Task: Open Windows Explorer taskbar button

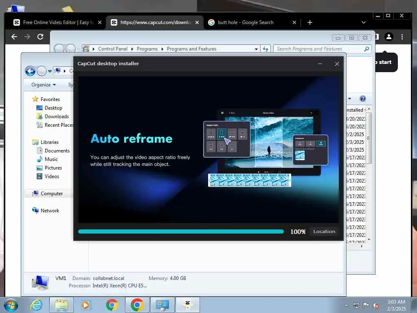Action: click(x=61, y=305)
